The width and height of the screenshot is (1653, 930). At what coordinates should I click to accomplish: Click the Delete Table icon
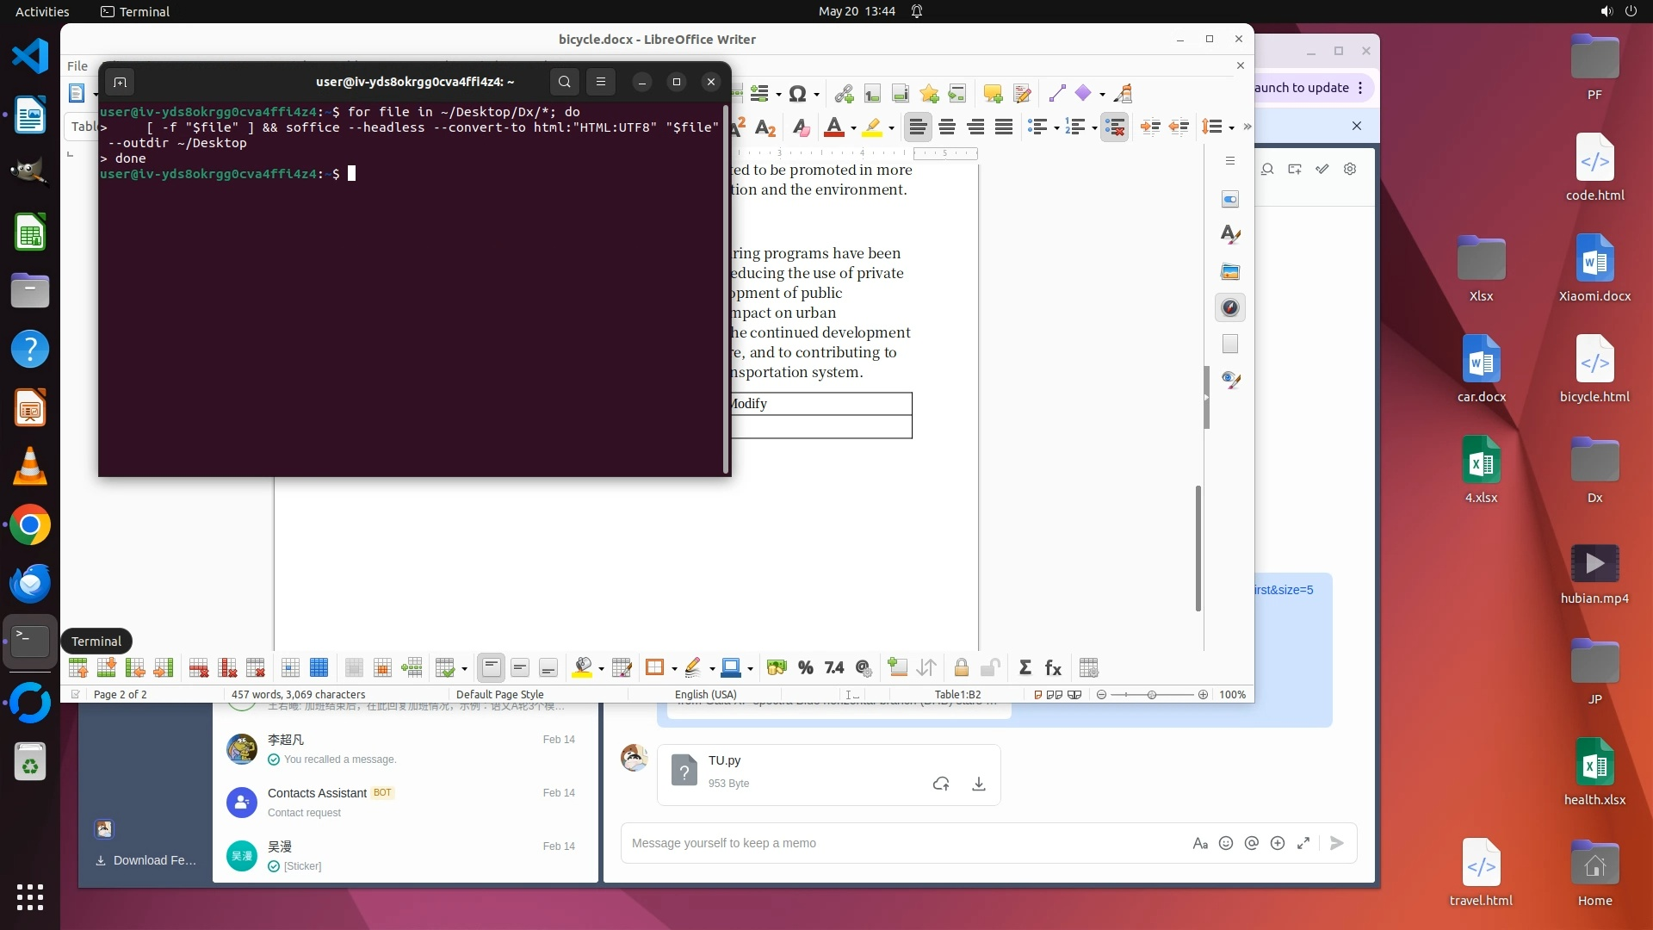point(256,667)
